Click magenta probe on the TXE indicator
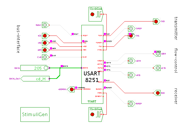This screenshot has width=187, height=129. (130, 34)
